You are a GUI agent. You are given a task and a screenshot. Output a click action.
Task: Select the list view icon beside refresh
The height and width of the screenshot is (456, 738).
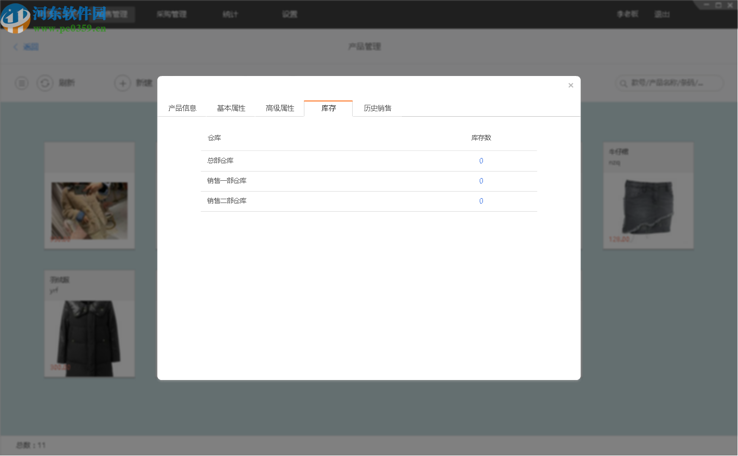[x=21, y=83]
